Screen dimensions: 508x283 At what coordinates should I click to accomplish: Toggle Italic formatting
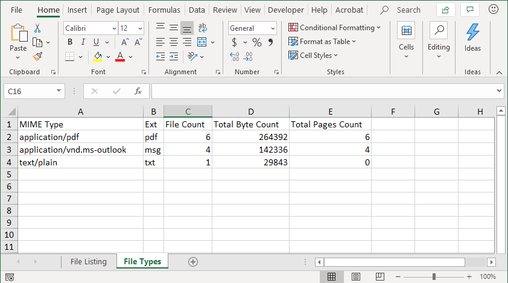click(83, 42)
